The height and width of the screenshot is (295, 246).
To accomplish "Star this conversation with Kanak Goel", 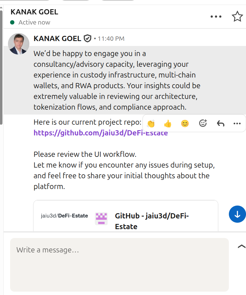I will click(237, 17).
